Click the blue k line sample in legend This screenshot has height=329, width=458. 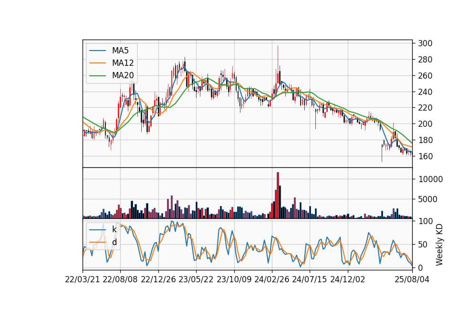pos(97,230)
